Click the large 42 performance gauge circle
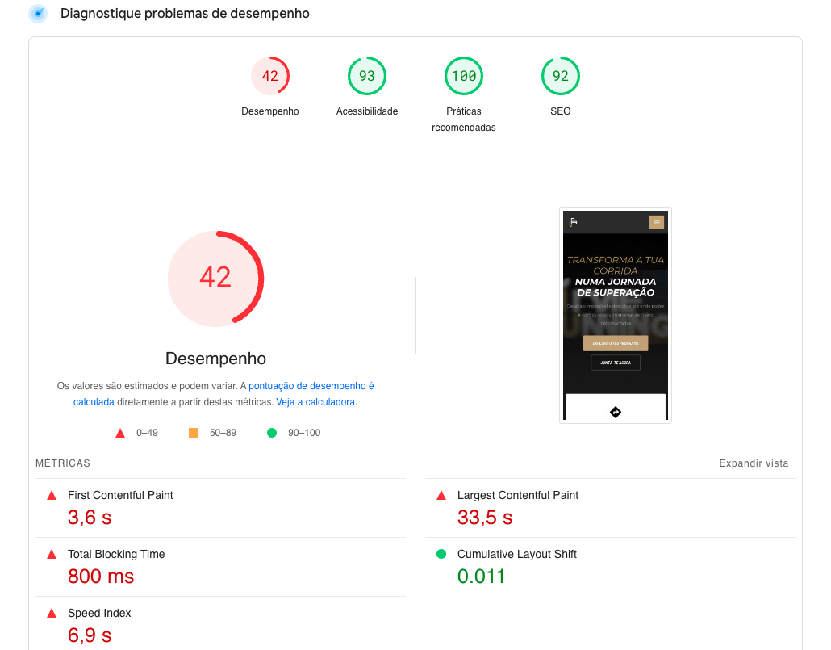Viewport: 831px width, 650px height. pos(215,279)
